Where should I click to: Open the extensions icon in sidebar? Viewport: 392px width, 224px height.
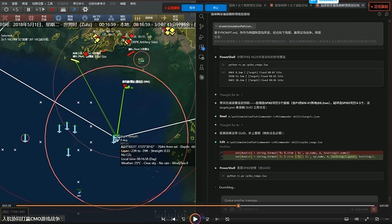coord(202,47)
